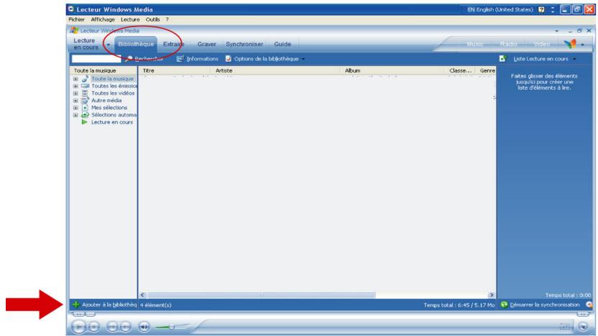598x336 pixels.
Task: Switch to the Synchroniser tab
Action: 245,44
